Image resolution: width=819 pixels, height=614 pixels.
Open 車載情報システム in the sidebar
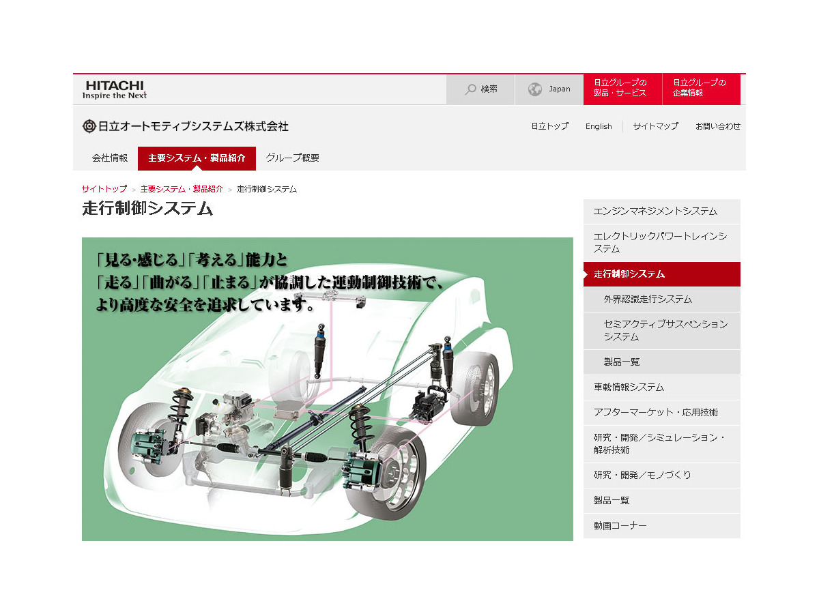click(629, 388)
